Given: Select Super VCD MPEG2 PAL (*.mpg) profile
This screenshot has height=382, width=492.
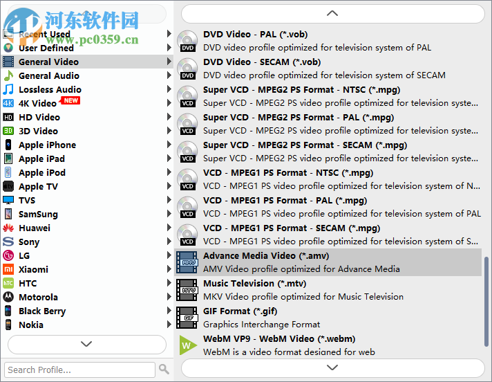Looking at the screenshot, I should point(328,124).
